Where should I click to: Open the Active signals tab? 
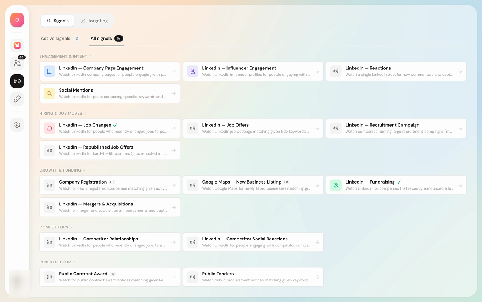click(60, 39)
